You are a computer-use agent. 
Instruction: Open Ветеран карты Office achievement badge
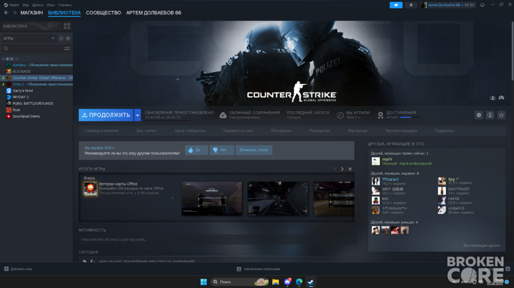(x=90, y=189)
